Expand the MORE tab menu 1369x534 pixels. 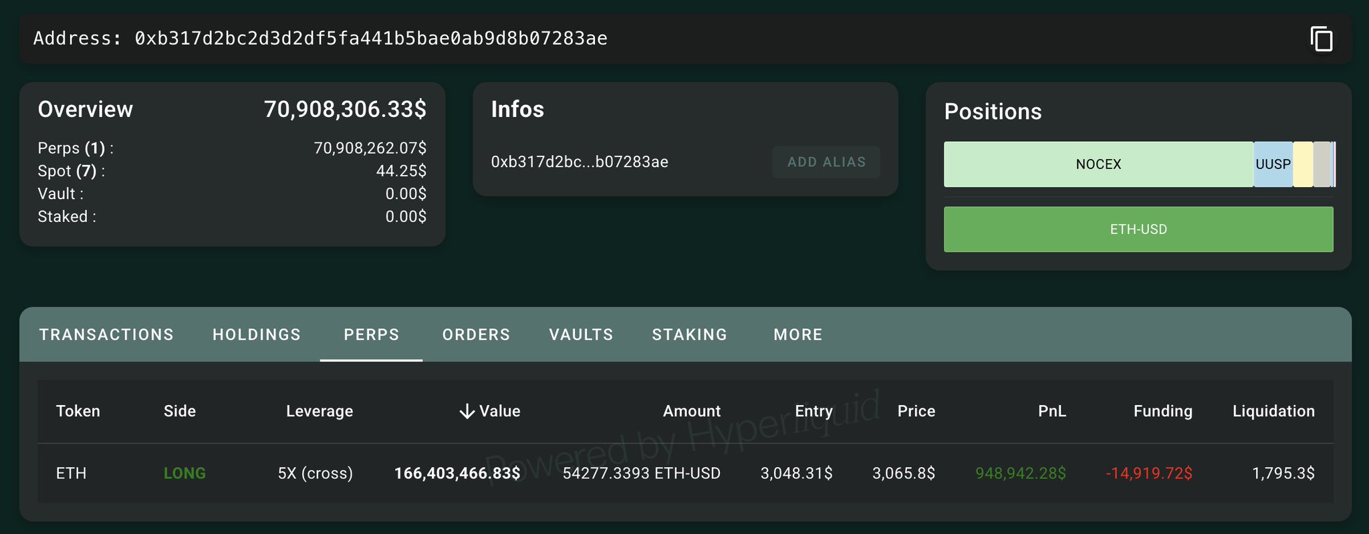797,335
